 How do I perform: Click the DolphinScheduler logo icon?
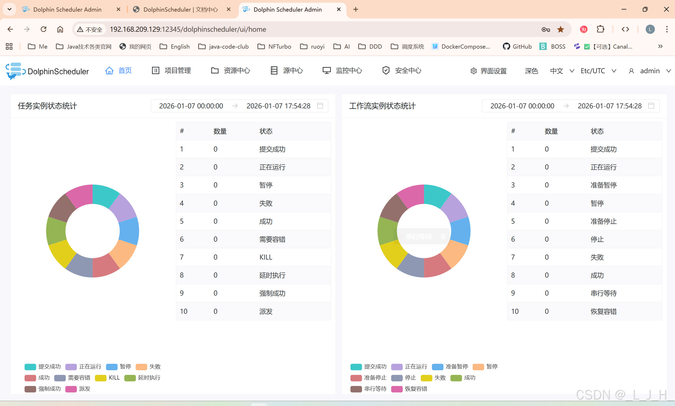pos(15,71)
